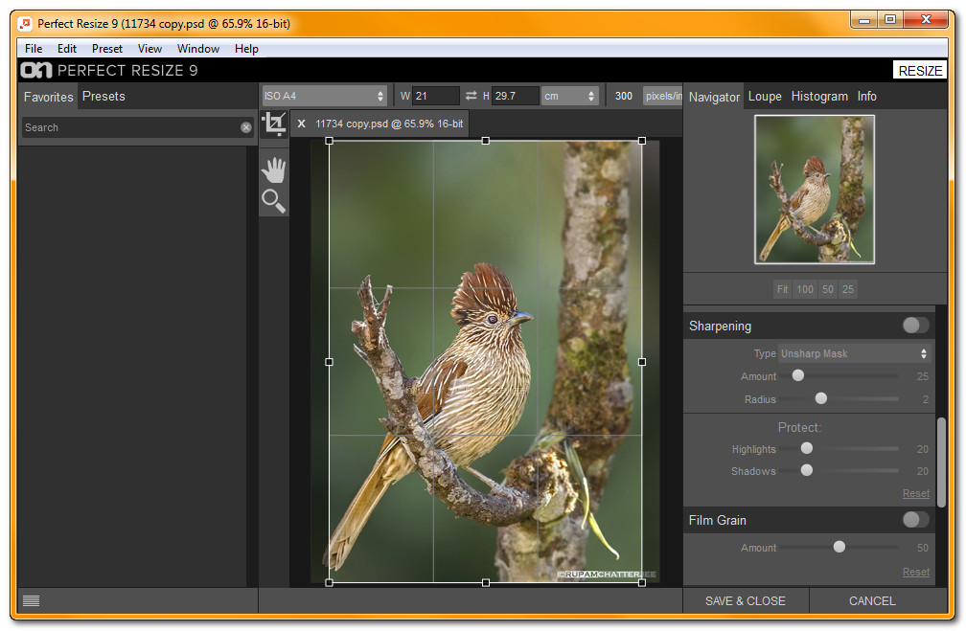
Task: Enable the Film Grain switch
Action: pos(915,520)
